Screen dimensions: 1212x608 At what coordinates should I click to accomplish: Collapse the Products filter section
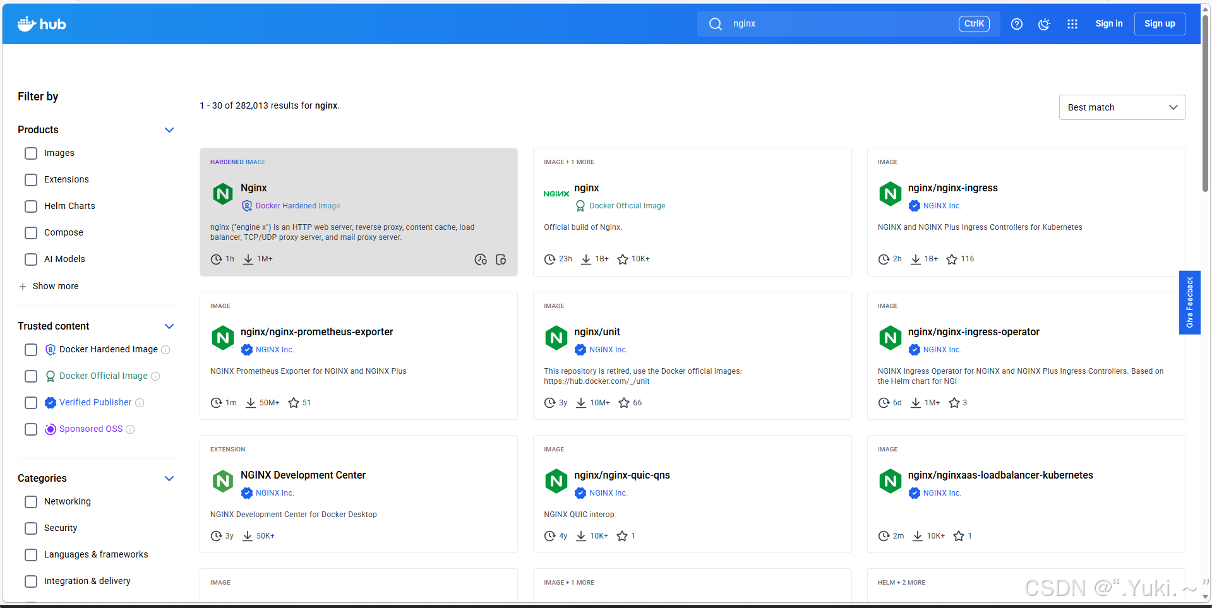pos(169,130)
